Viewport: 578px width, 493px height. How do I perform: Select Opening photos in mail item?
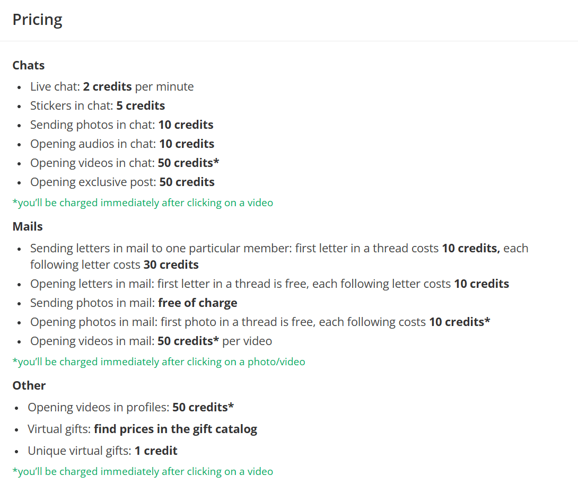pos(260,322)
